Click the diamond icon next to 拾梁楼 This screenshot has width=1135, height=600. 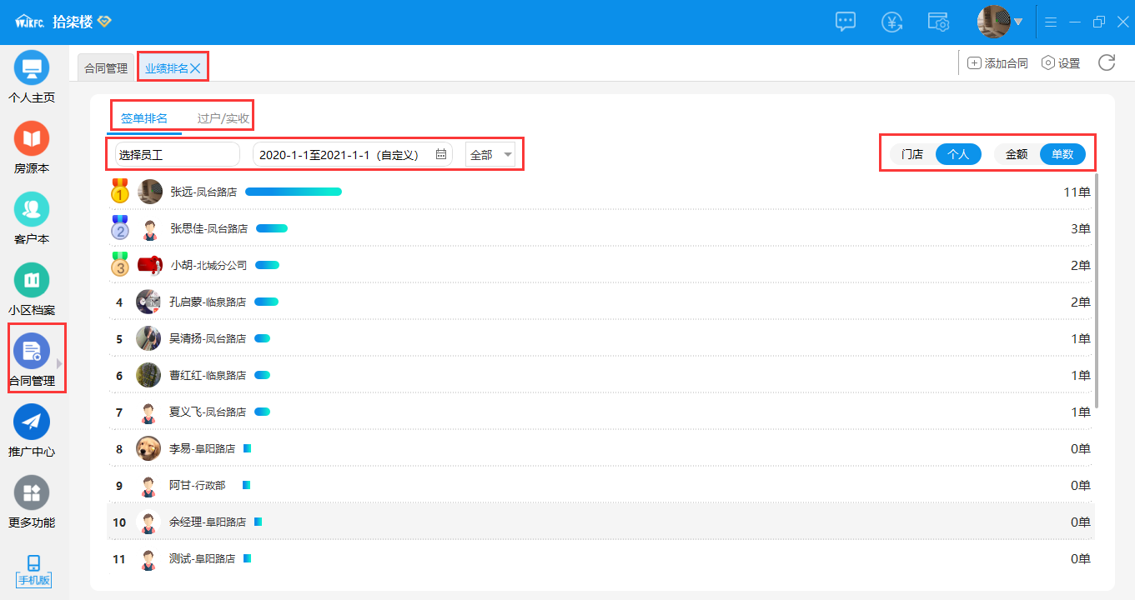point(104,22)
